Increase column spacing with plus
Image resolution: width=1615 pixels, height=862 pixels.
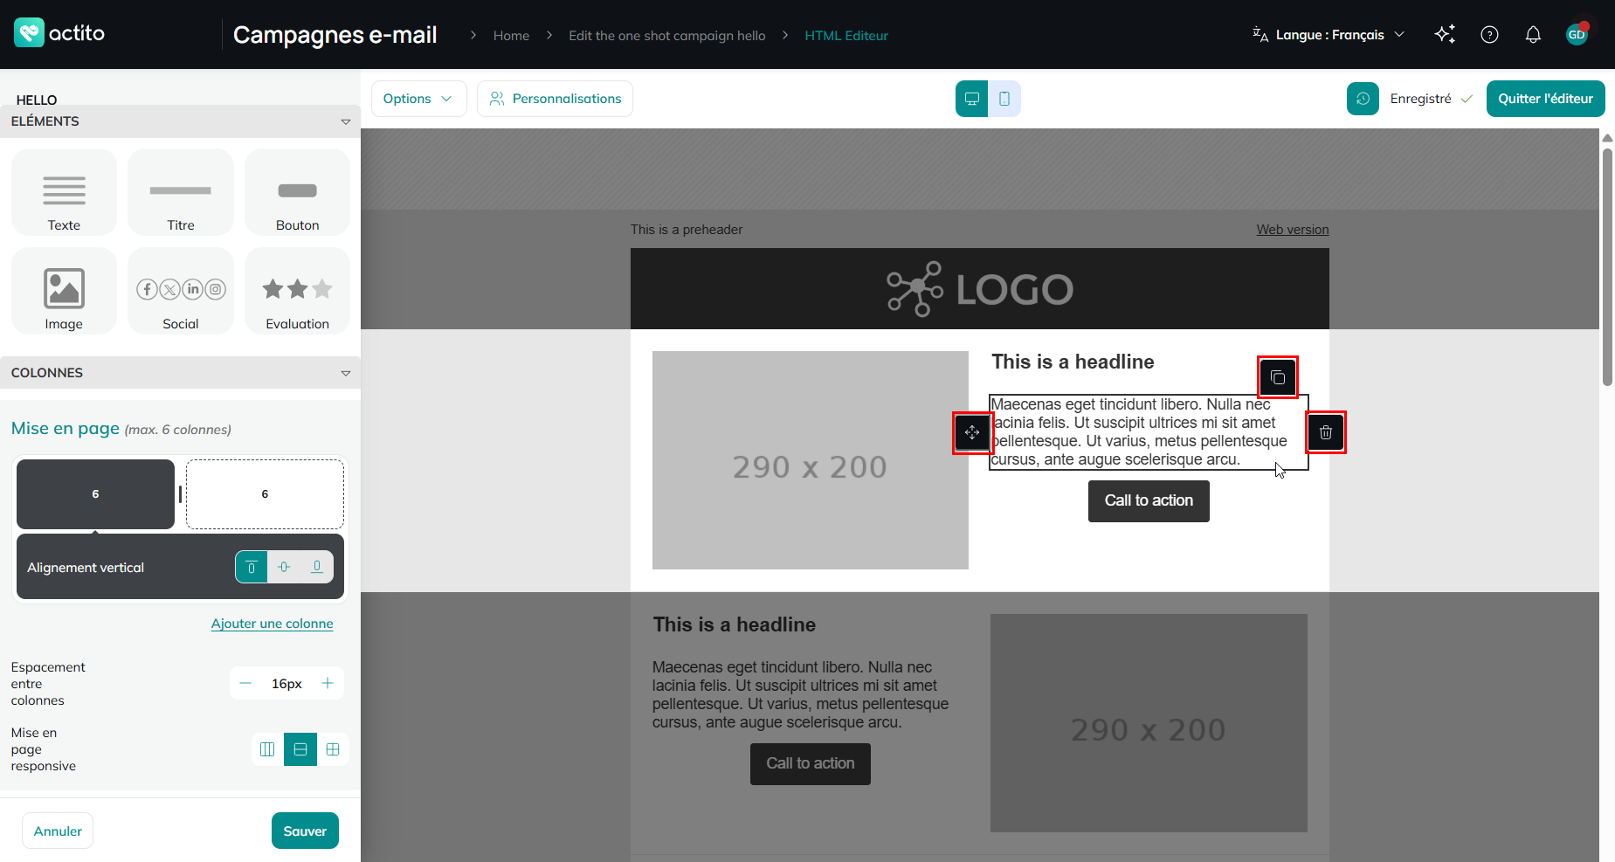(x=328, y=683)
